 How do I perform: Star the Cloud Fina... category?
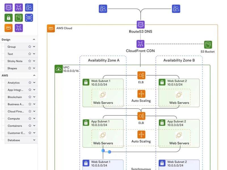click(x=30, y=111)
